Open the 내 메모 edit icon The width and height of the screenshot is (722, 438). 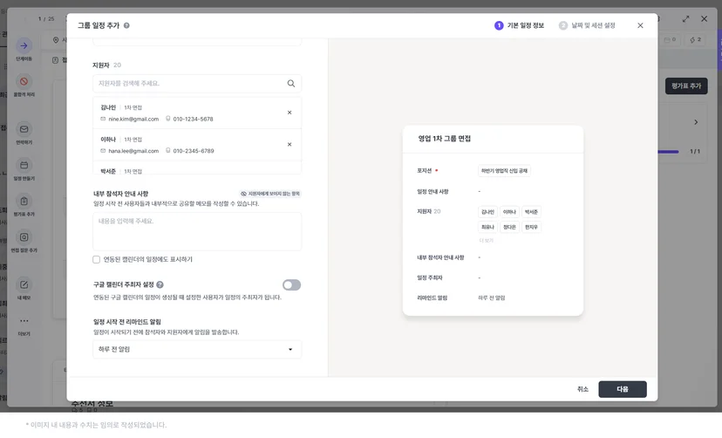(24, 284)
